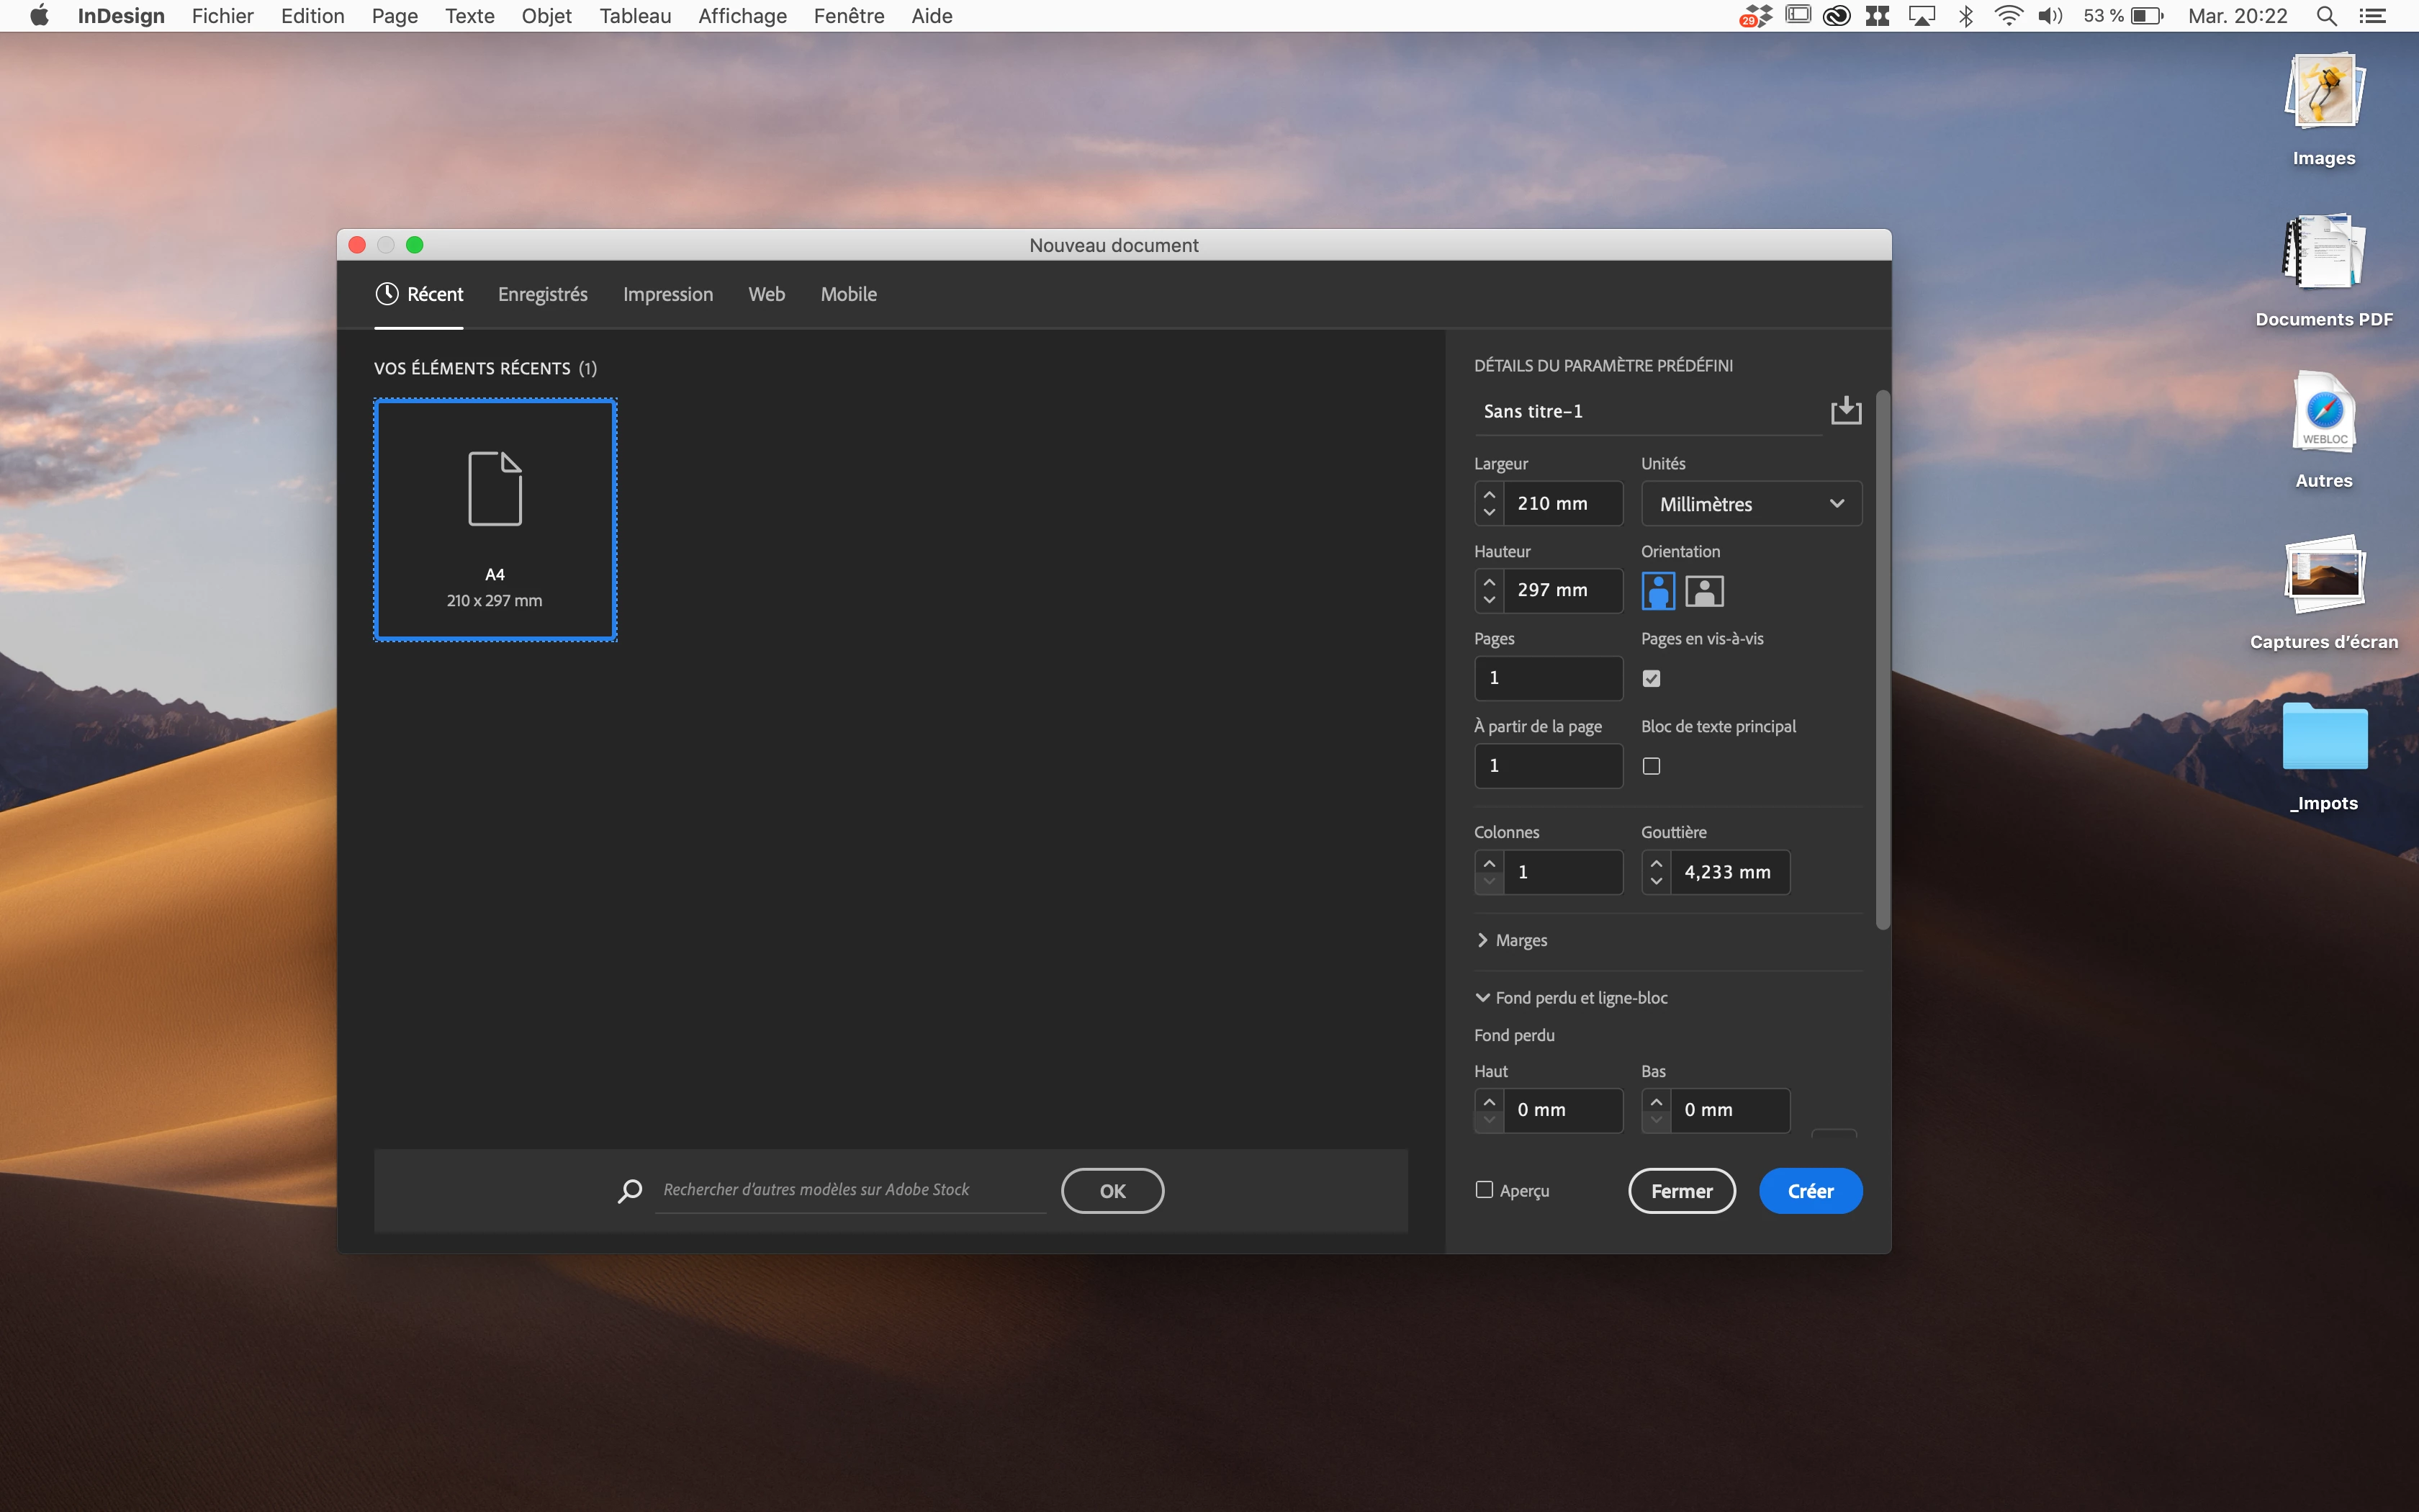Screen dimensions: 2419x1512
Task: Click the Spotlight search icon
Action: click(2326, 16)
